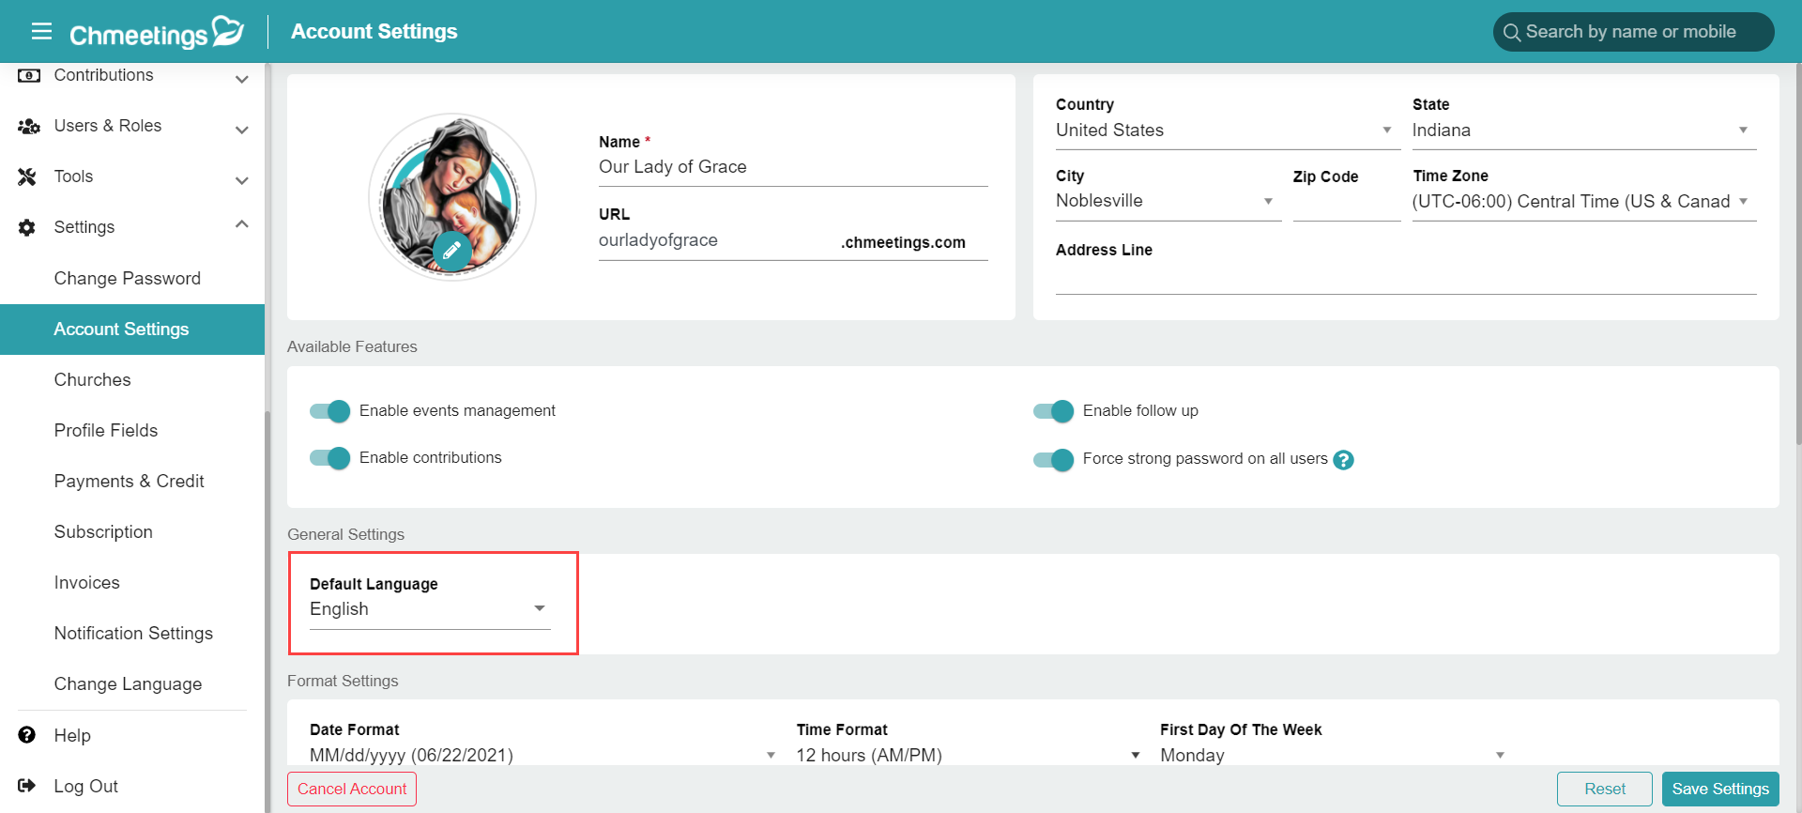This screenshot has width=1802, height=813.
Task: Open the Date Format dropdown
Action: tap(544, 755)
